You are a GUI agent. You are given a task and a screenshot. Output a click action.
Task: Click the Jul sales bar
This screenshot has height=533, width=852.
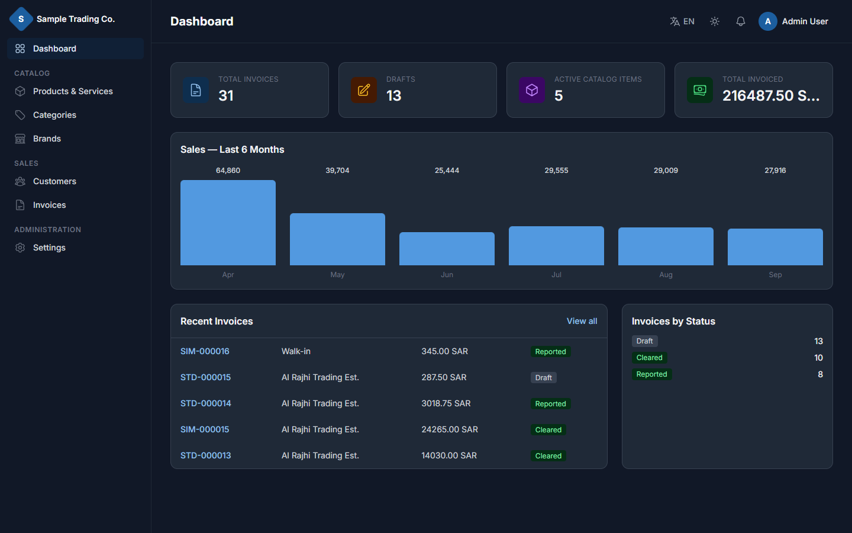(x=556, y=246)
